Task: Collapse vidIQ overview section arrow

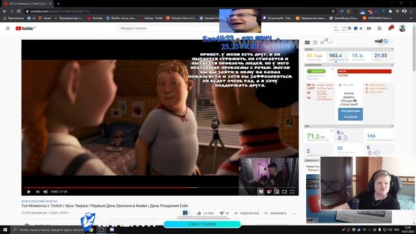Action: click(x=392, y=49)
